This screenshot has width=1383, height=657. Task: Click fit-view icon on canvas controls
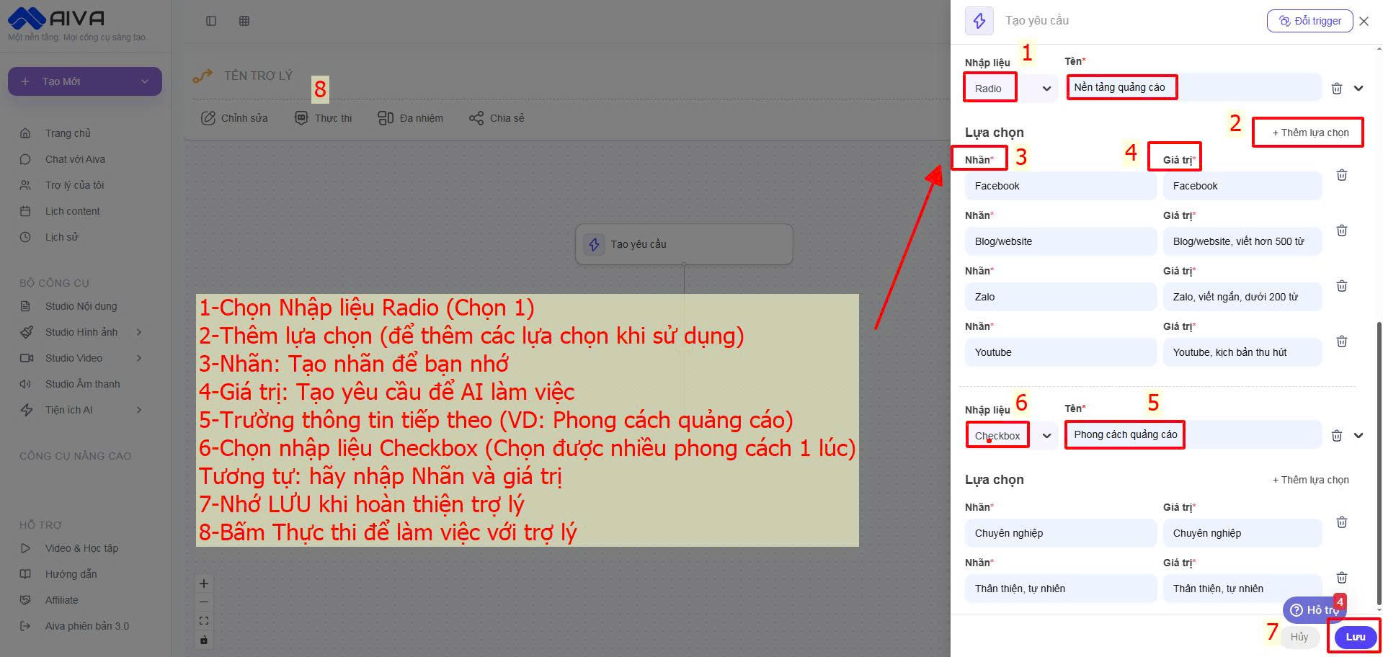[204, 620]
